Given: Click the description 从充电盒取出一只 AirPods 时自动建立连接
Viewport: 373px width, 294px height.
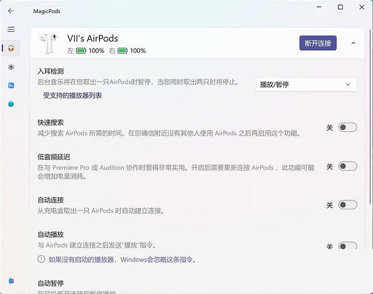Looking at the screenshot, I should [x=101, y=211].
